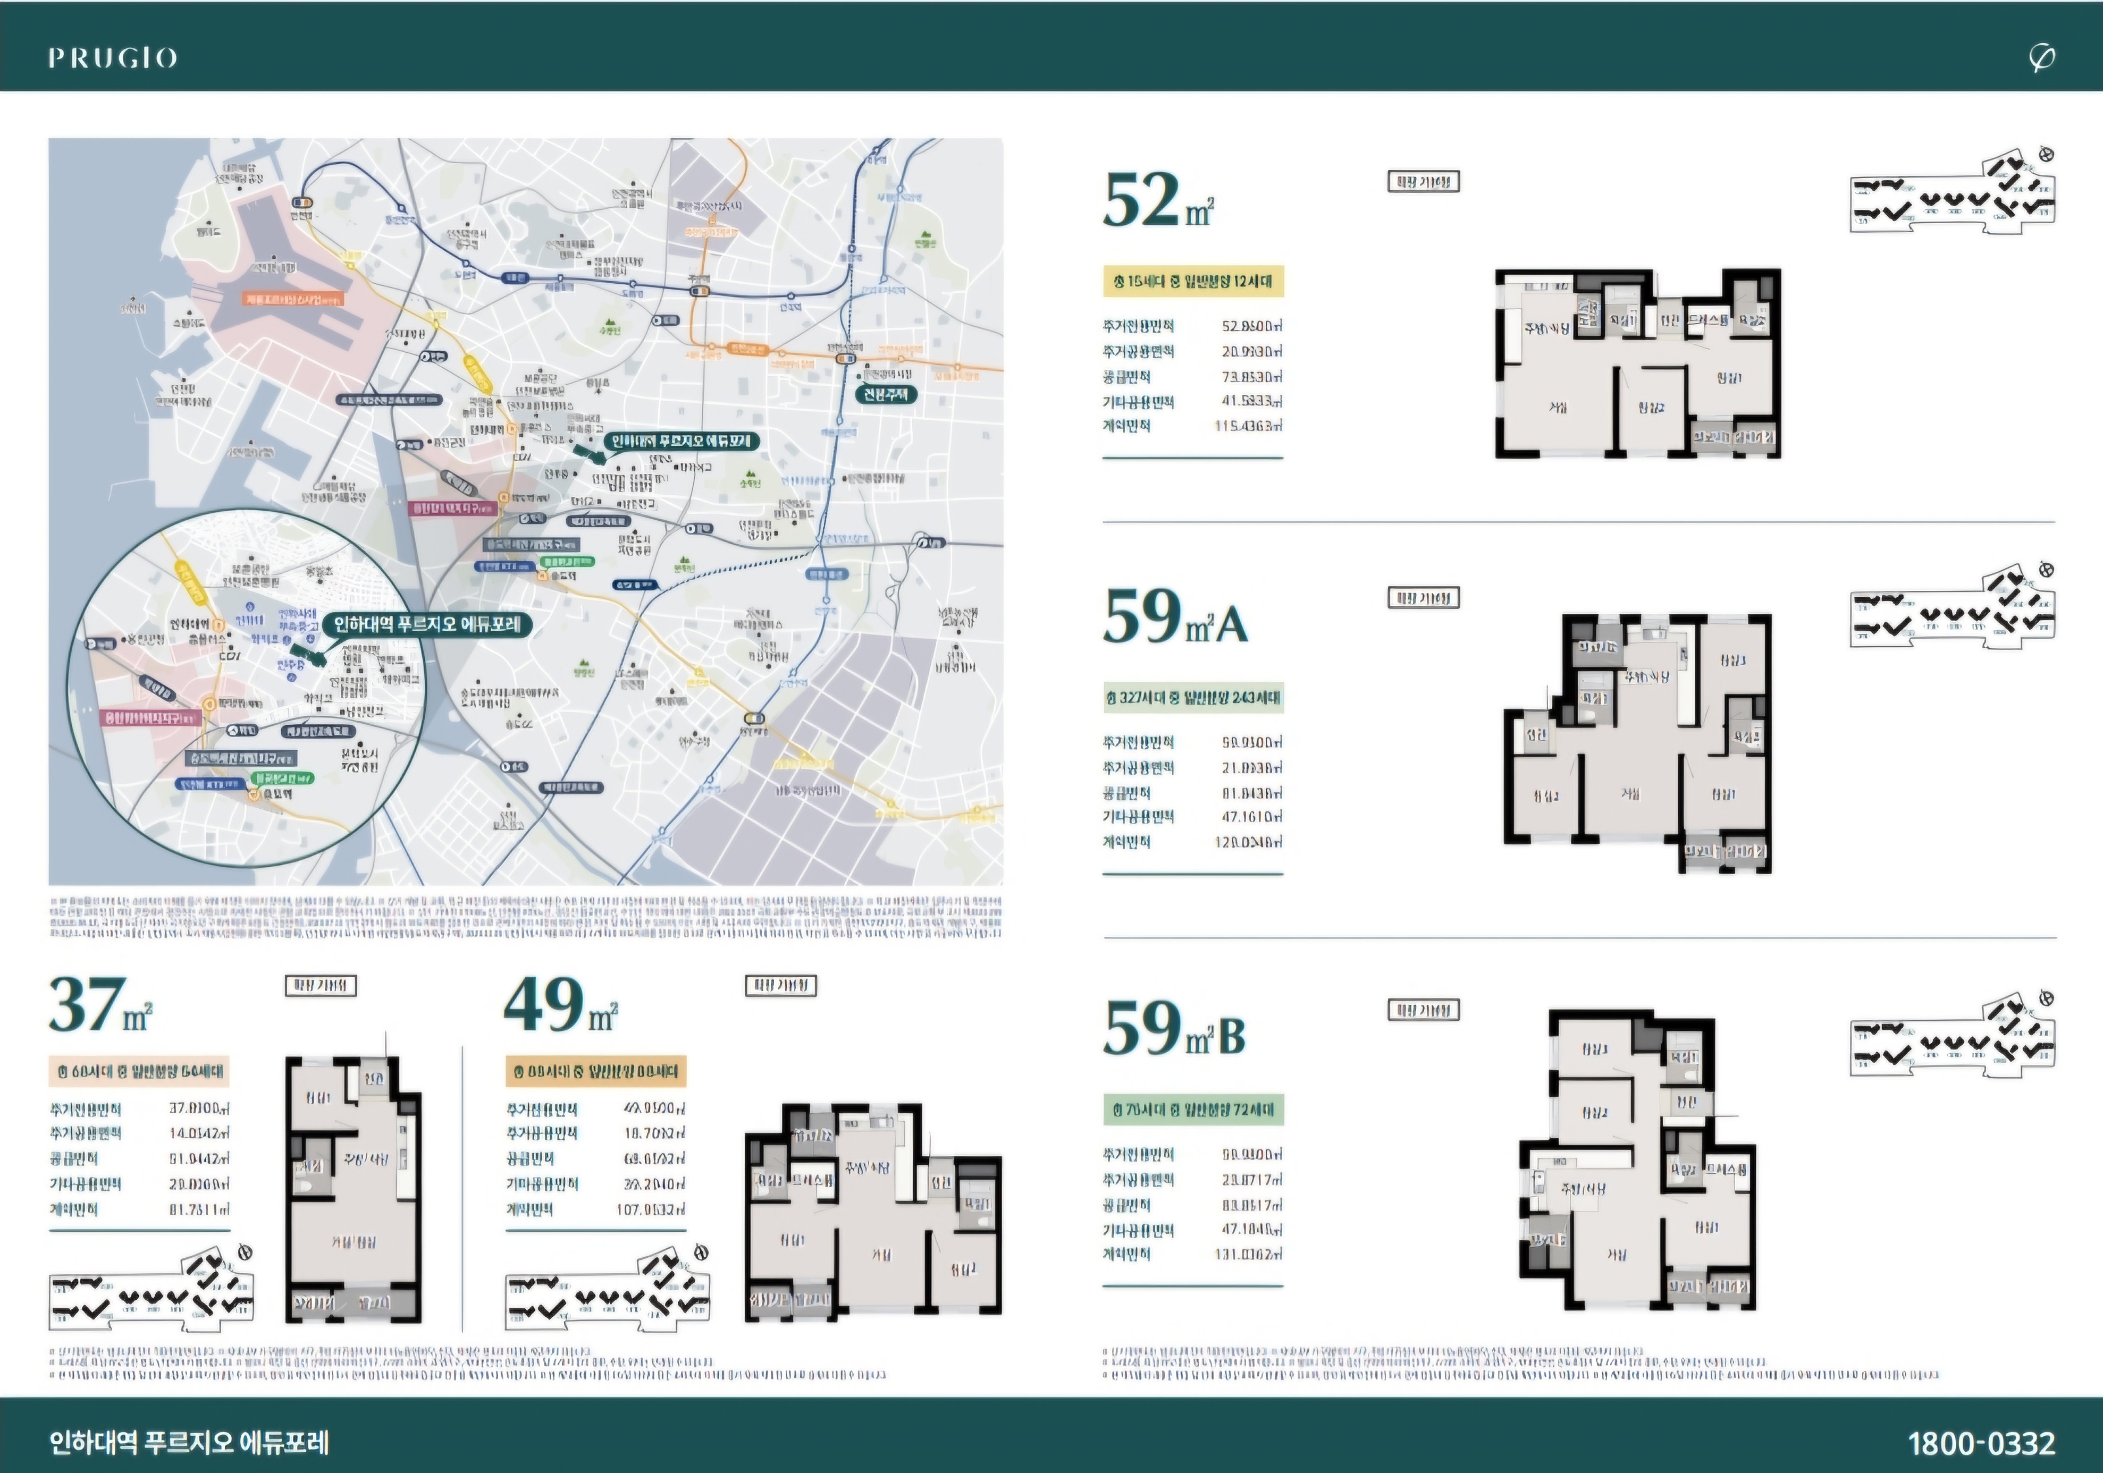This screenshot has height=1473, width=2103.
Task: Click the PRUGIO logo in the header
Action: [x=113, y=58]
